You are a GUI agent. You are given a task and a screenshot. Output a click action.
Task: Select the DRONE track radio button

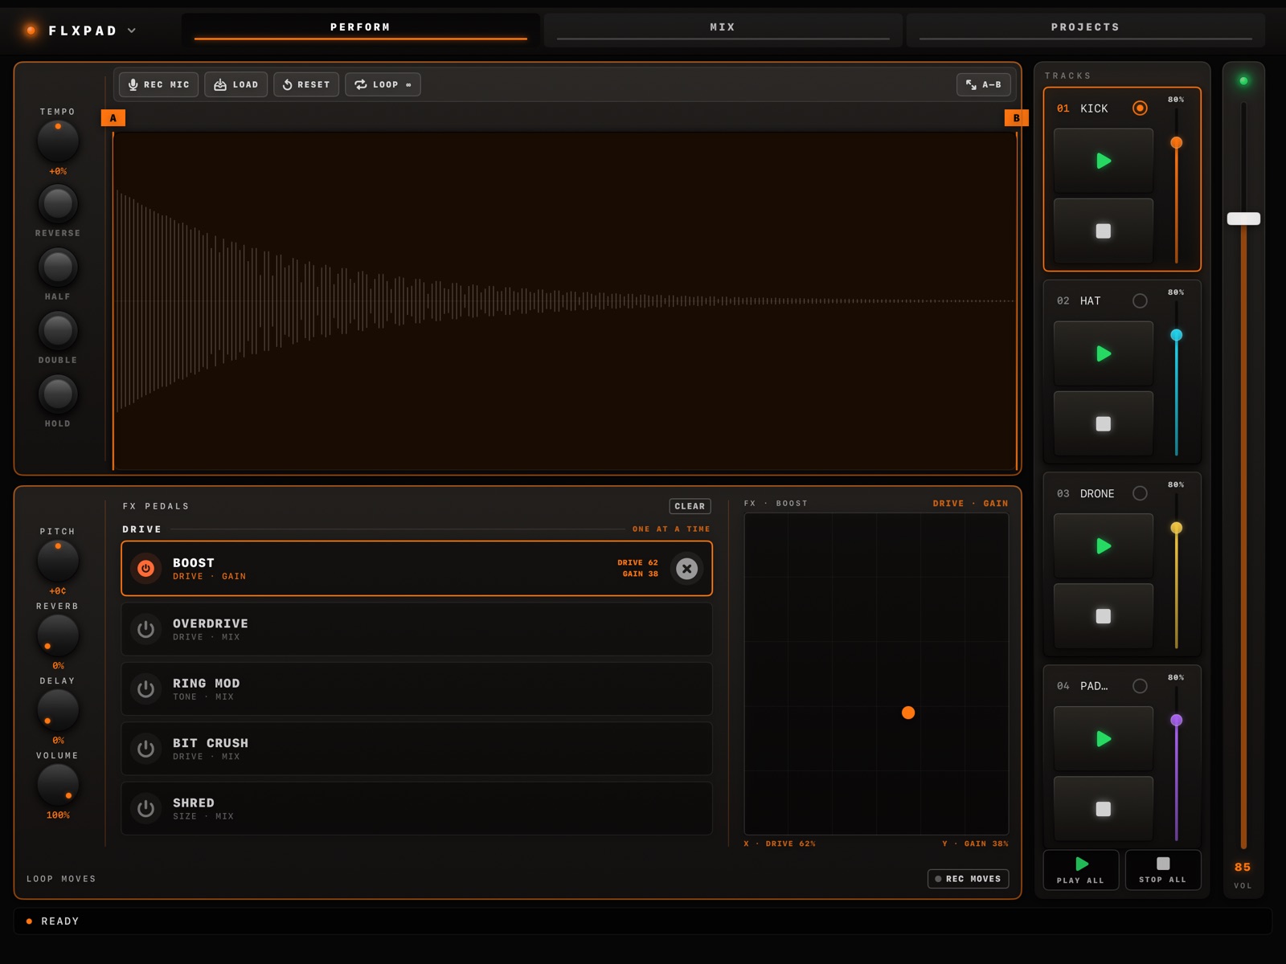tap(1140, 493)
